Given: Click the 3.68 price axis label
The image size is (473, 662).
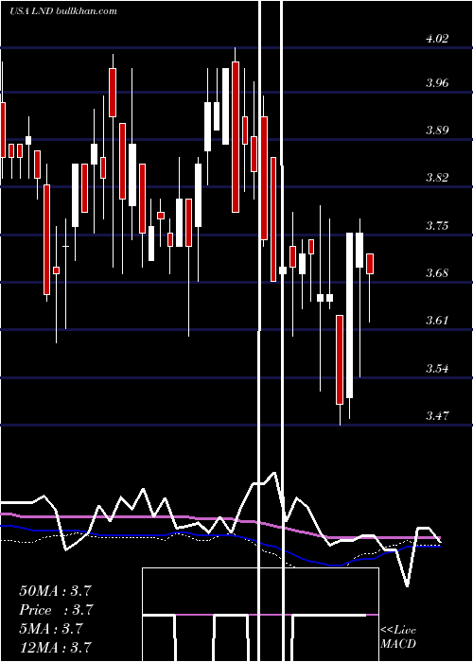Looking at the screenshot, I should pos(437,272).
